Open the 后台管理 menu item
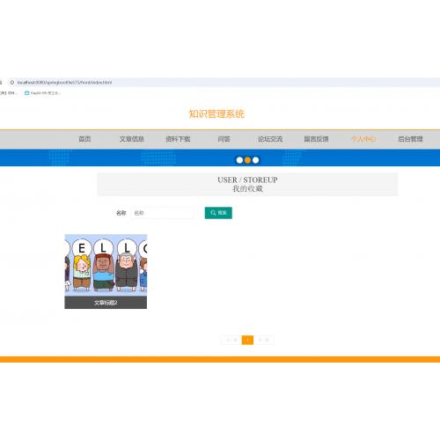 point(410,139)
